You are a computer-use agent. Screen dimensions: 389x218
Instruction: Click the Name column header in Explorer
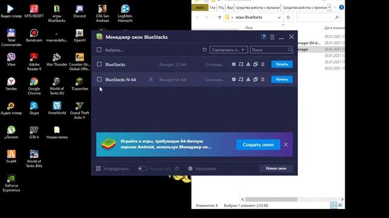pyautogui.click(x=249, y=28)
